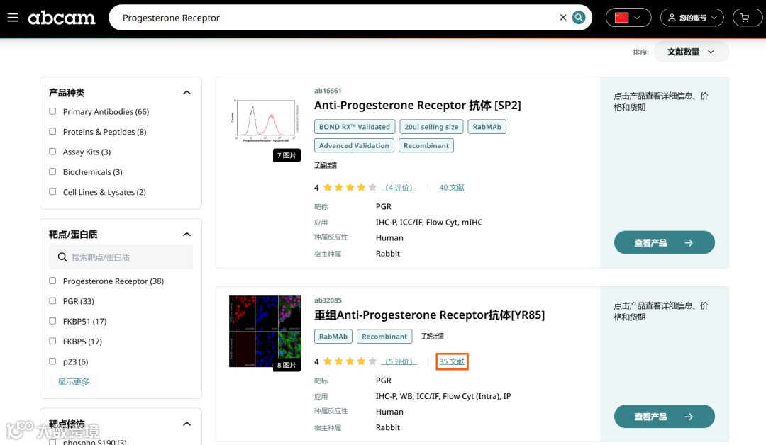
Task: Click 了解详情 under the ab16661 tags
Action: tap(326, 165)
